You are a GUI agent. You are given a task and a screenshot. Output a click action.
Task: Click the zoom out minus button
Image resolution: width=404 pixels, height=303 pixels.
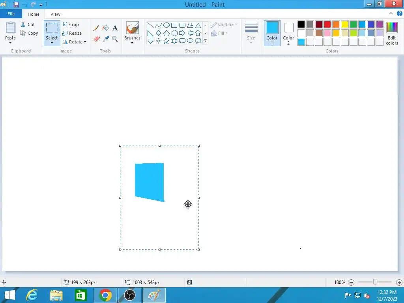(351, 282)
